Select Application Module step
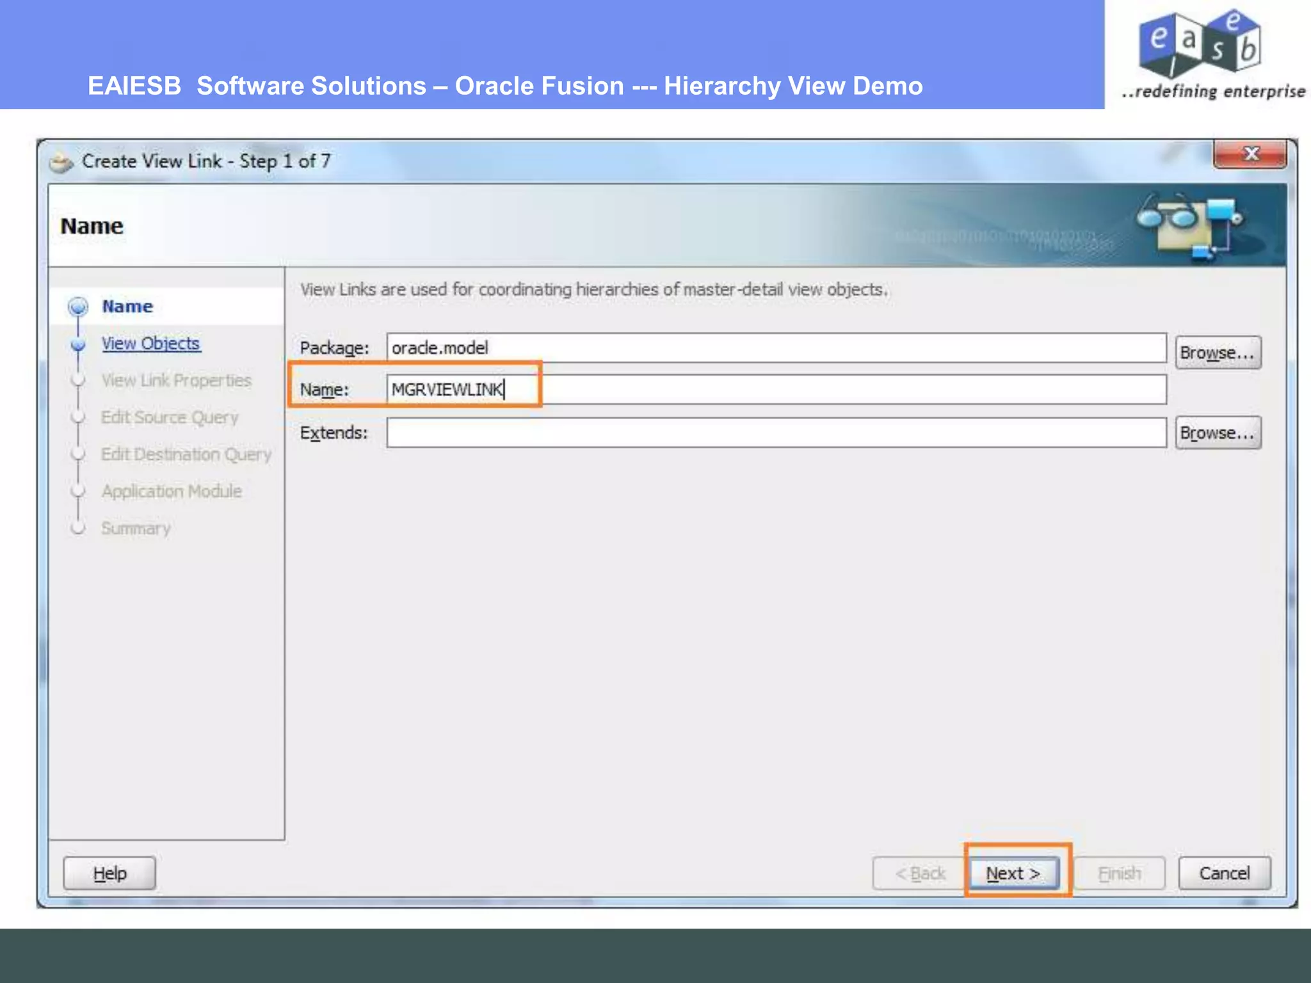The width and height of the screenshot is (1311, 983). tap(172, 491)
